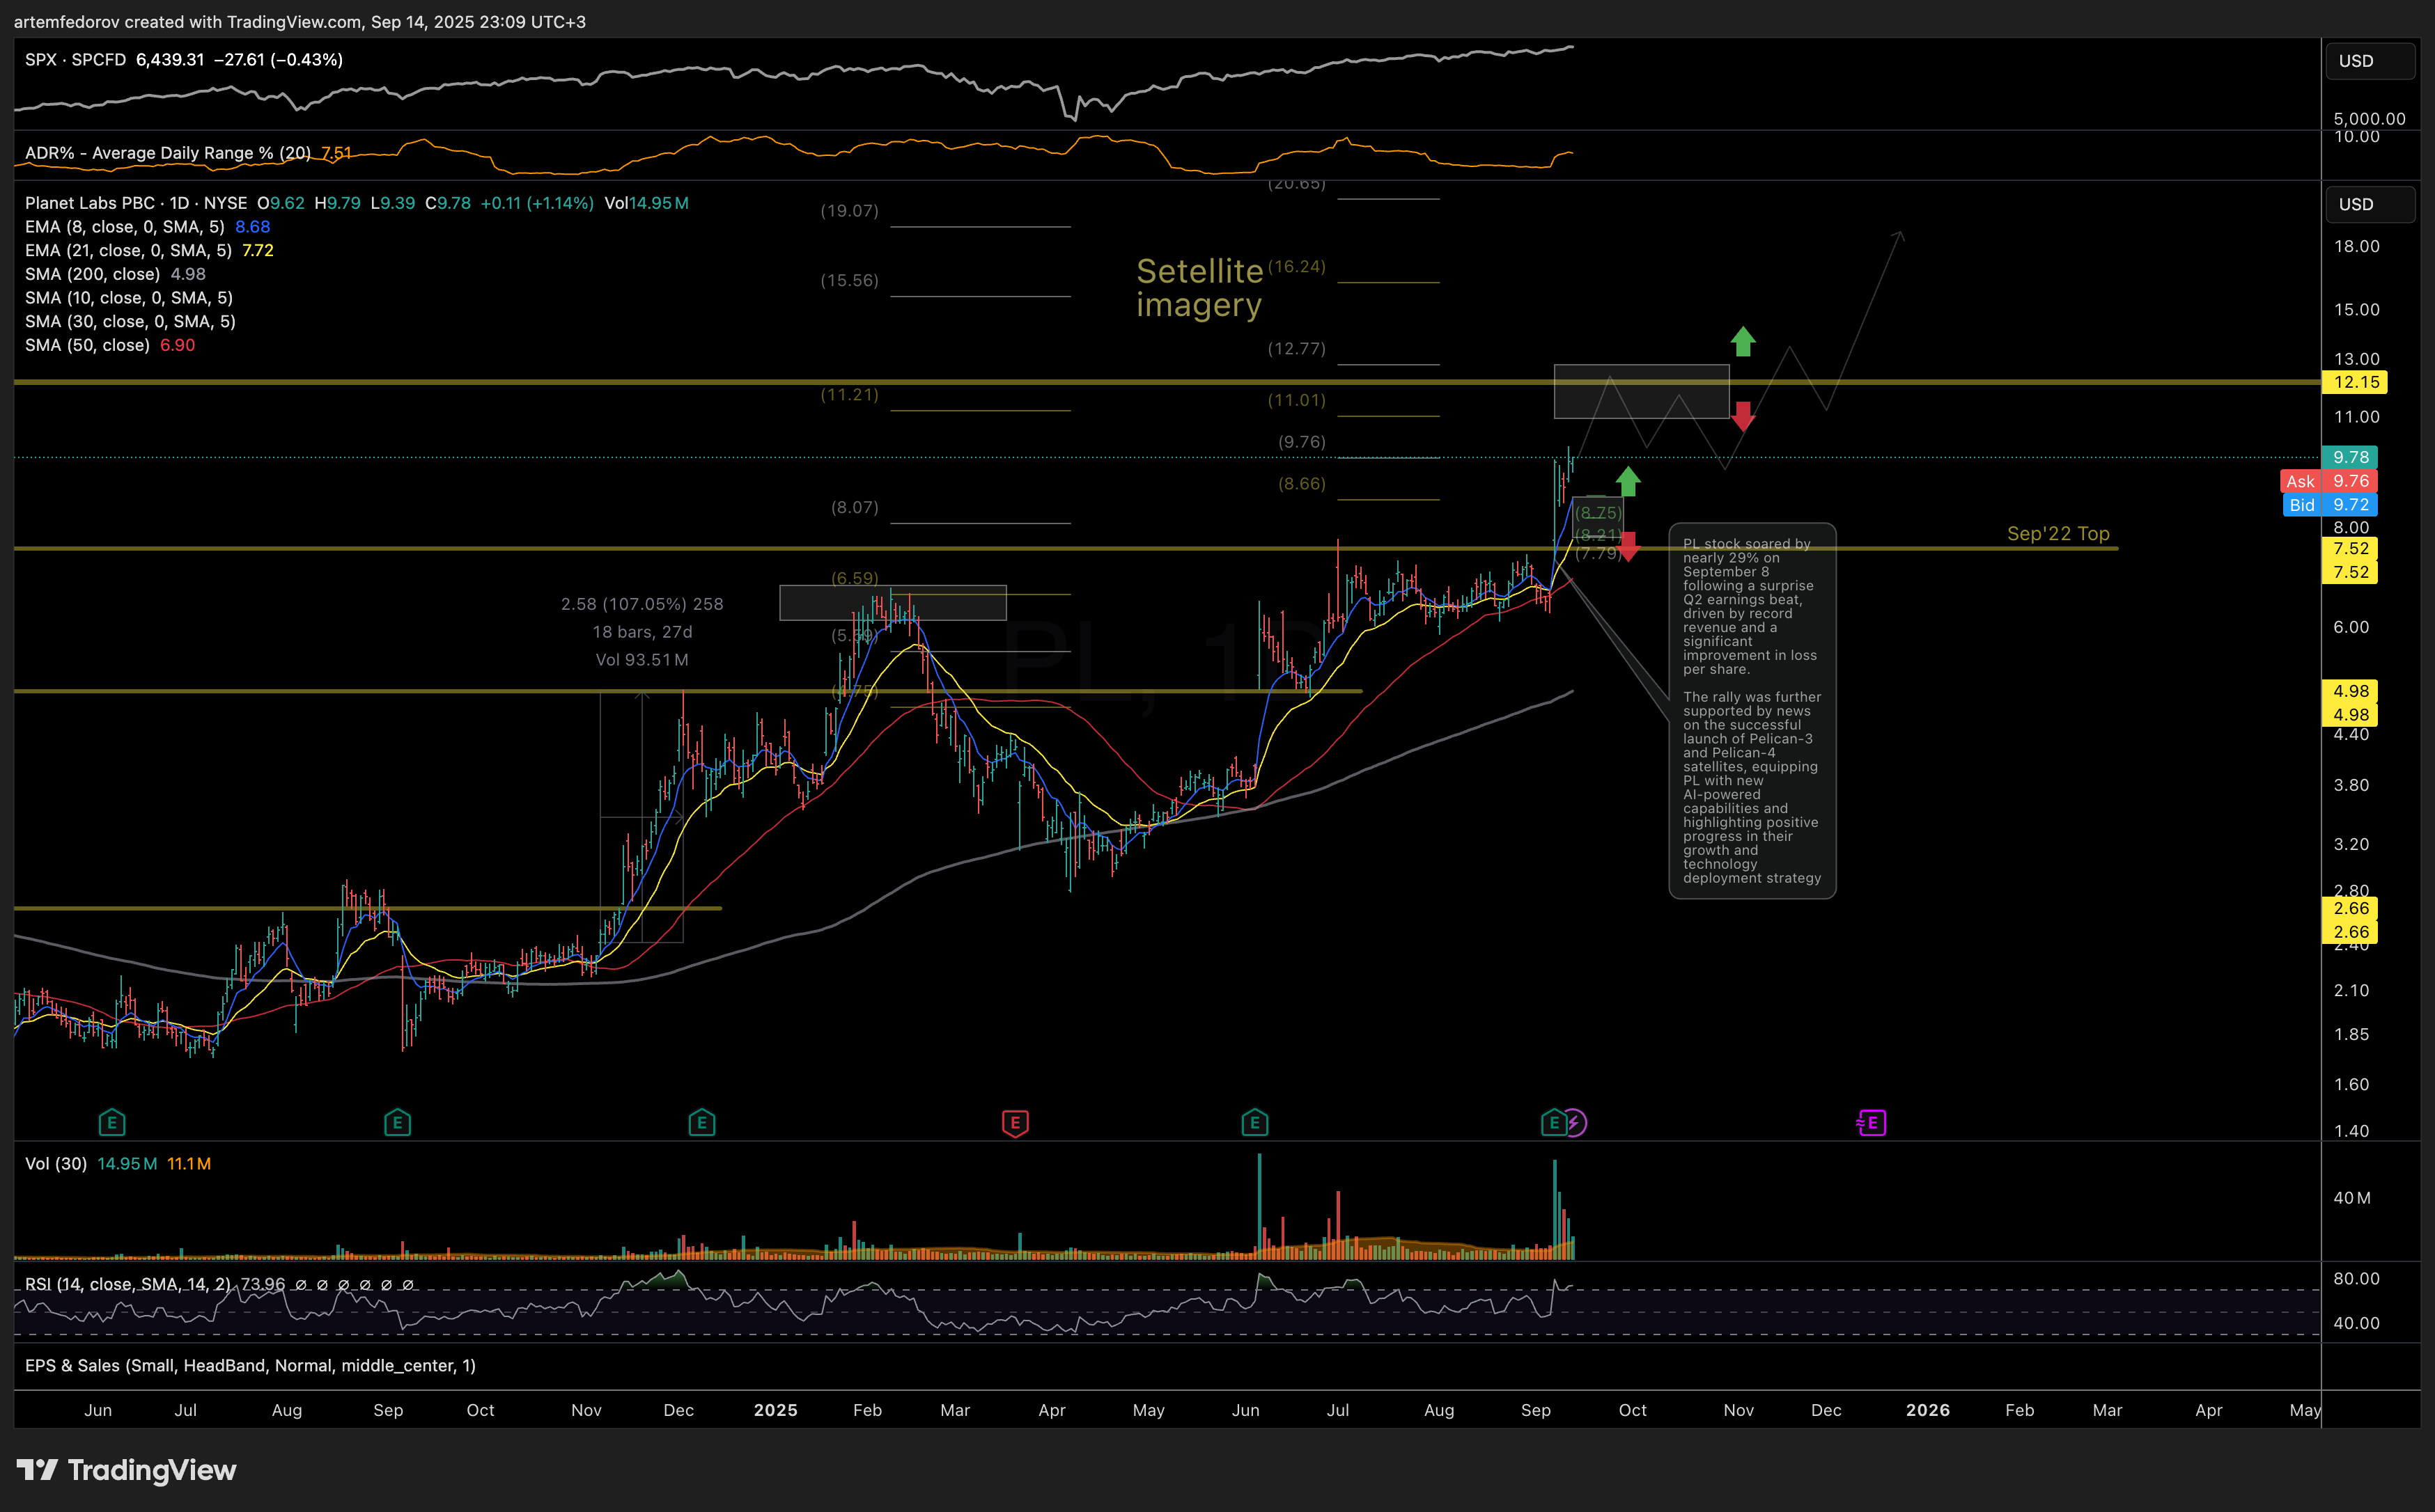Open the green earnings marker for September 2025
Viewport: 2435px width, 1512px height.
1553,1123
